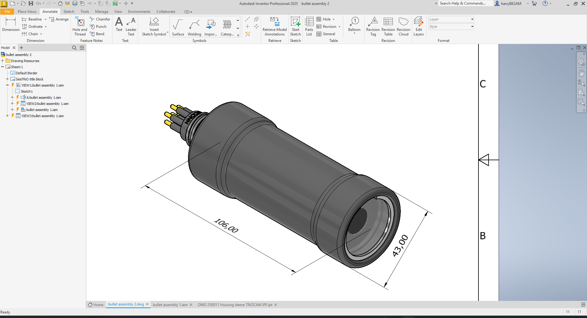Collapse the Sheet:1 tree node
This screenshot has height=318, width=587.
click(2, 67)
